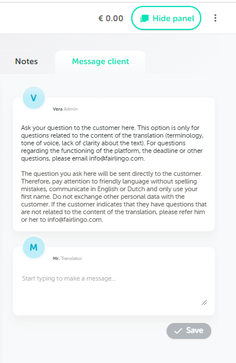
Task: Click the Save button
Action: 189,331
